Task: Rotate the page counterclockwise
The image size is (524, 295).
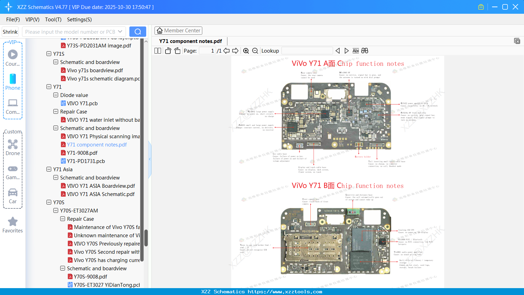Action: tap(168, 51)
